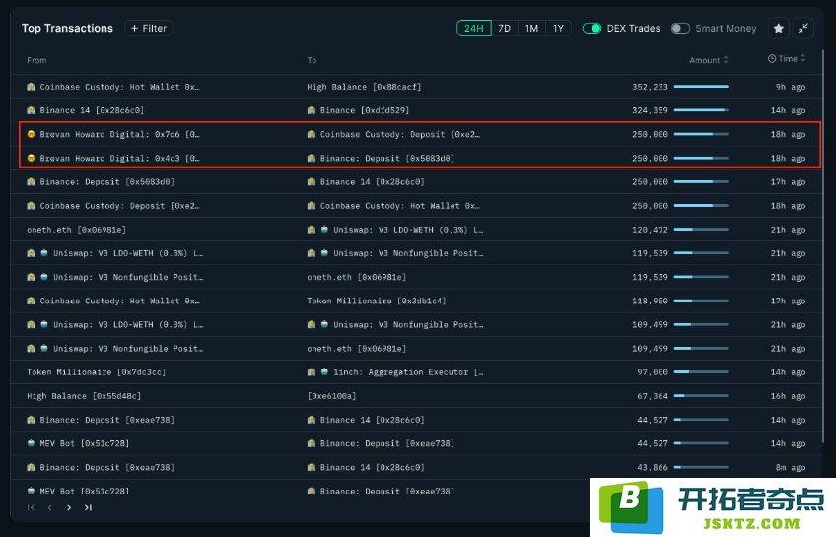Click the clock icon in Time header

[x=772, y=58]
